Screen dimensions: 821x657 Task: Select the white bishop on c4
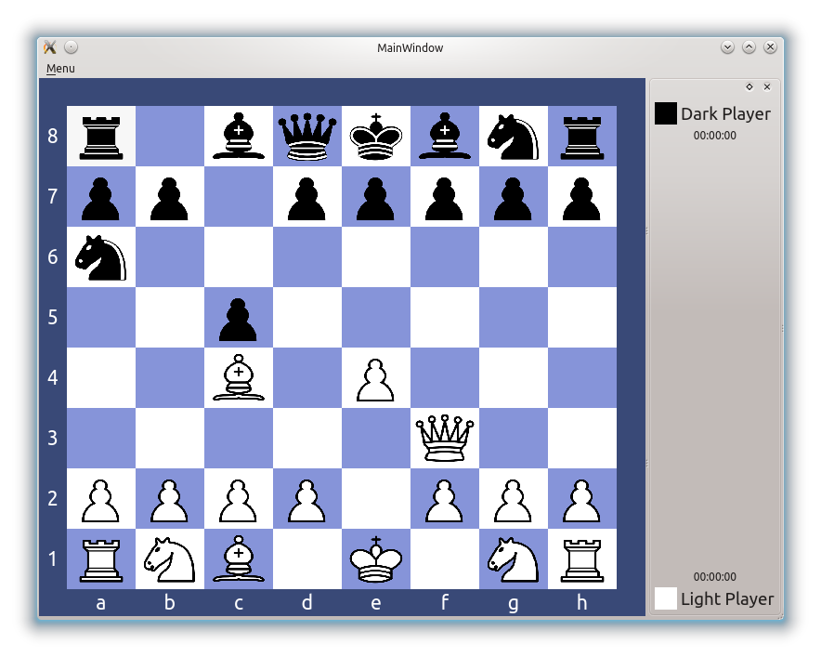(239, 377)
